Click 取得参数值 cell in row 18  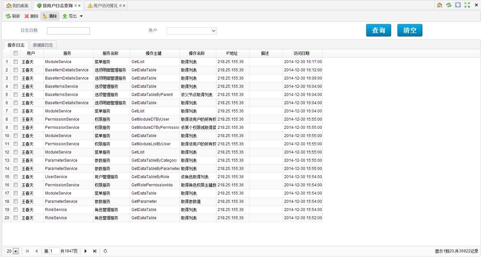coord(198,201)
